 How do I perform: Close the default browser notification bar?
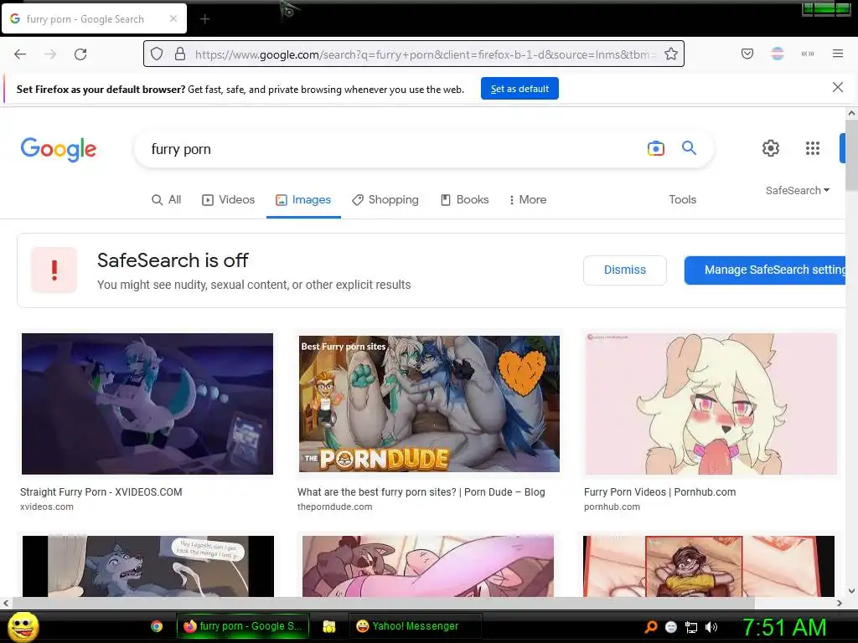[x=838, y=87]
